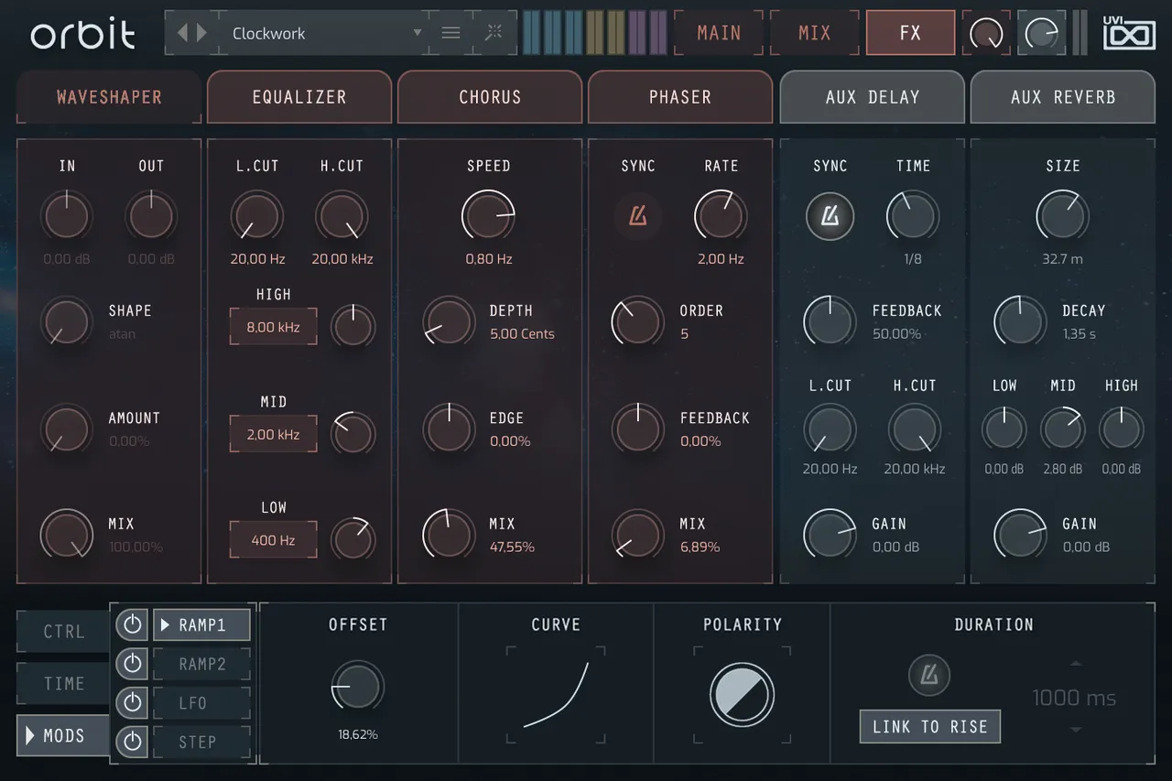Click the HIGH 8,00 kHz frequency field
The image size is (1172, 781).
point(273,327)
